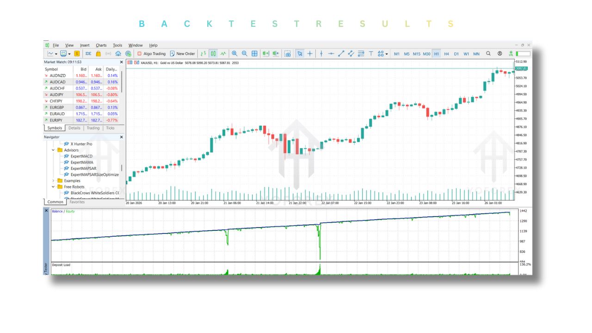Viewport: 592px width, 333px height.
Task: Open ExpertMACD in the Navigator
Action: [x=81, y=156]
